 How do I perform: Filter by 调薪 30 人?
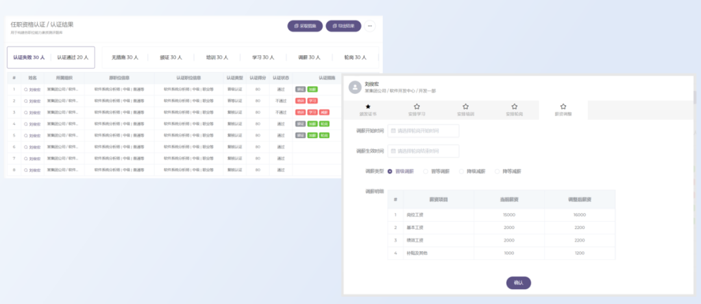(309, 58)
